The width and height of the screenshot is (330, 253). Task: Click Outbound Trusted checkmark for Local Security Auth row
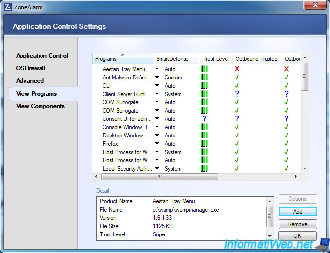tap(237, 168)
